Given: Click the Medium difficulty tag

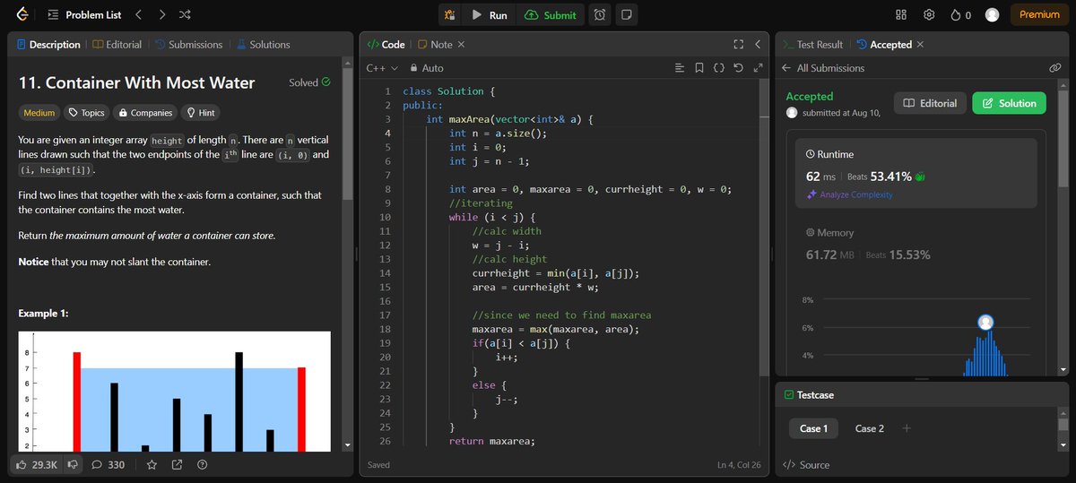Looking at the screenshot, I should [39, 113].
